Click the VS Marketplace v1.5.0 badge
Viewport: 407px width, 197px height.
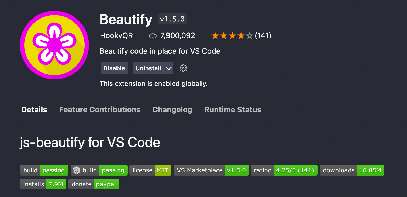pos(211,170)
